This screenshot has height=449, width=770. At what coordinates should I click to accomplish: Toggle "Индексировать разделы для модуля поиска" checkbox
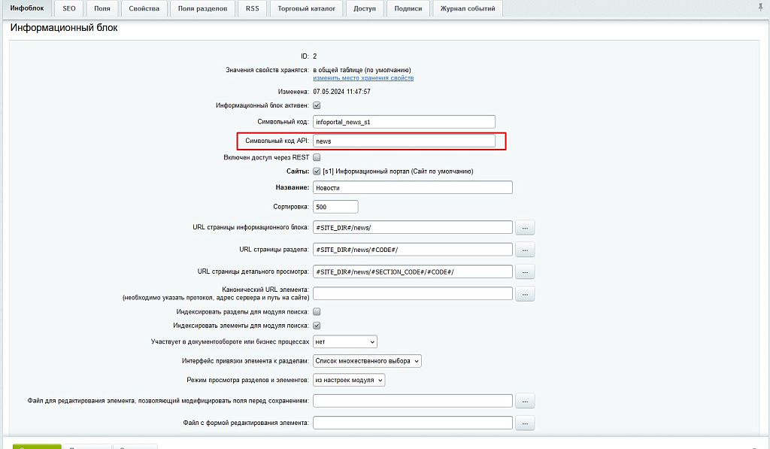(317, 311)
